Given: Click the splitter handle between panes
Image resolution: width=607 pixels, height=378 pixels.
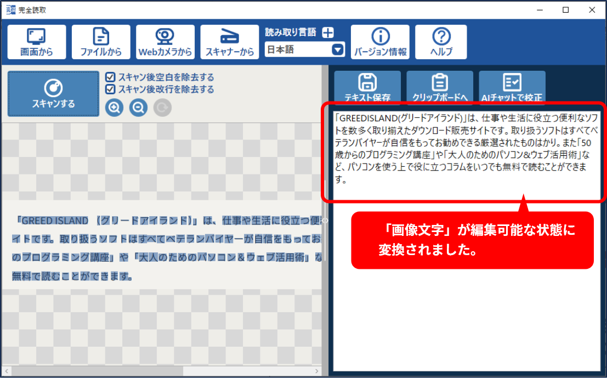Looking at the screenshot, I should (x=325, y=221).
